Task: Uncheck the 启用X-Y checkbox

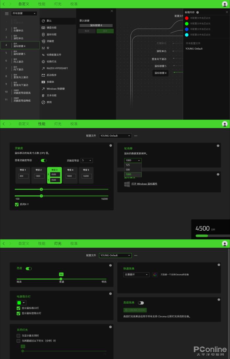Action: click(x=17, y=204)
